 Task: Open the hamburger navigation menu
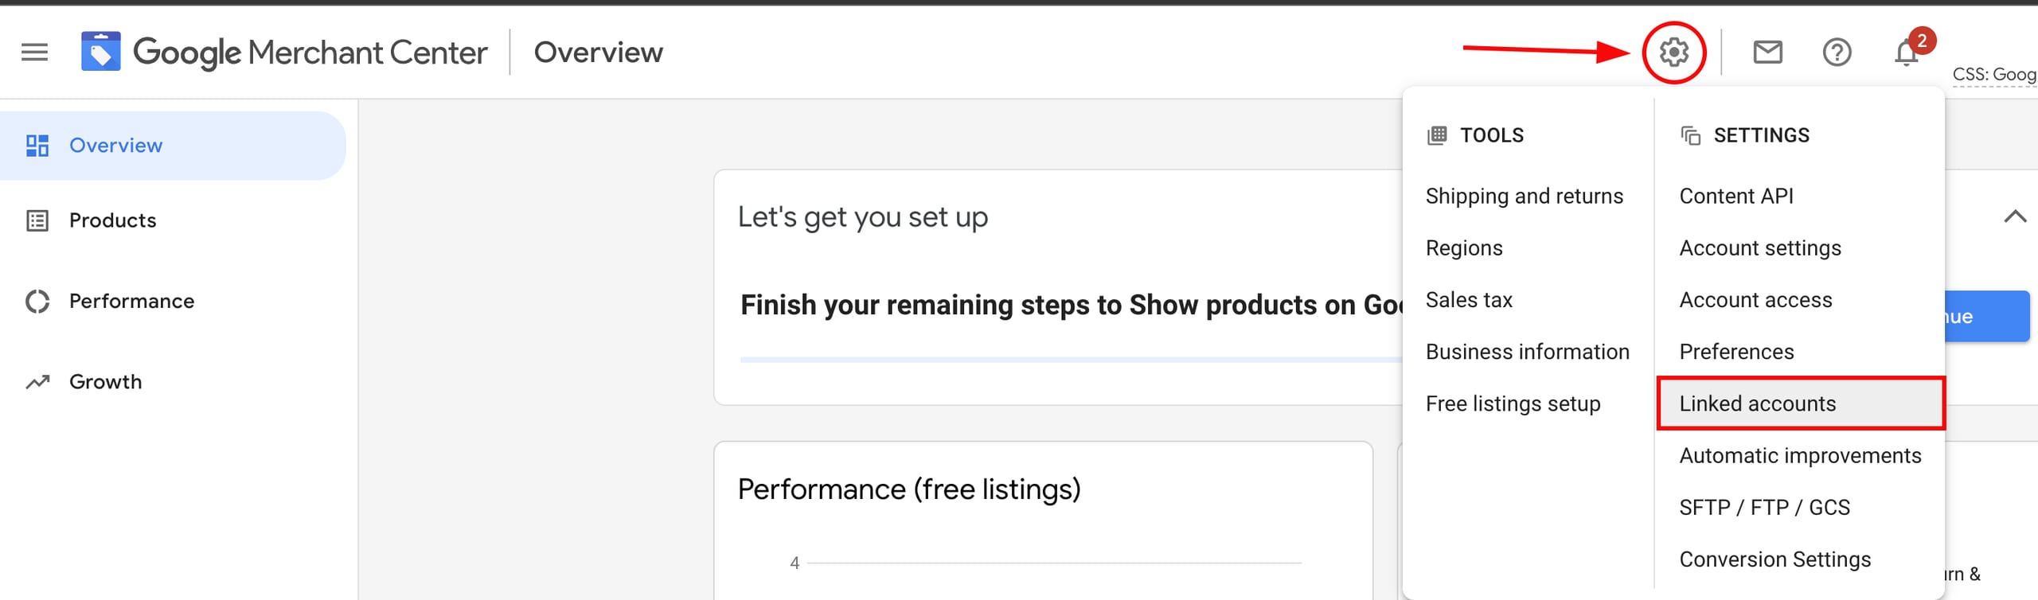coord(34,53)
